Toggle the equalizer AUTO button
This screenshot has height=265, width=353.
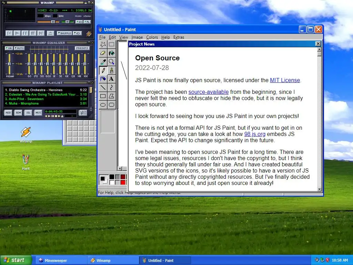coord(19,48)
